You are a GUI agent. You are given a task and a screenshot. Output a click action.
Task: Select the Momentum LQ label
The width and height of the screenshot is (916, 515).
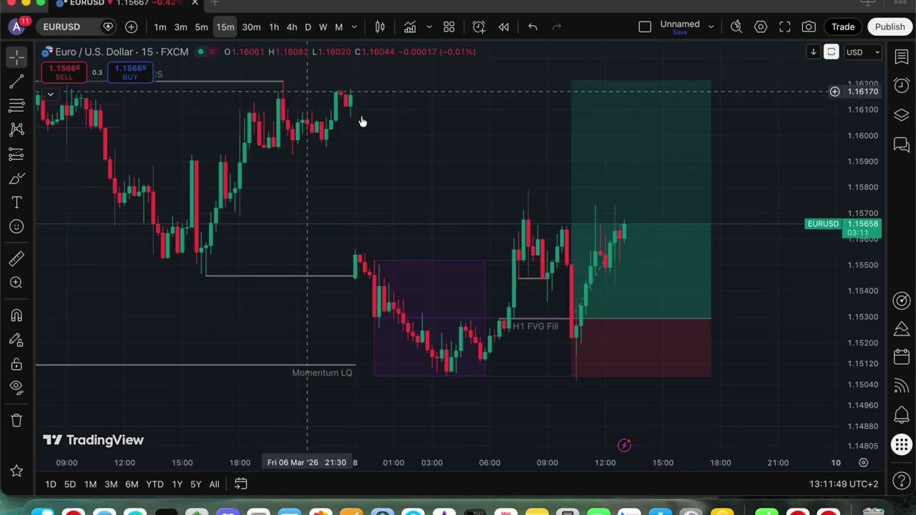(322, 373)
